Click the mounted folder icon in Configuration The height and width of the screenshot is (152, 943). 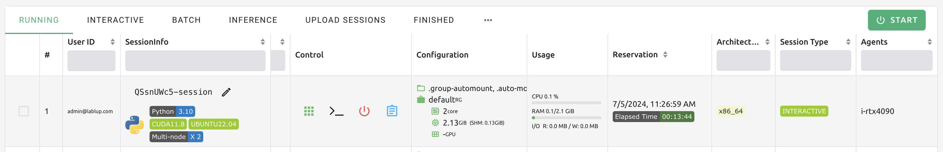click(x=421, y=88)
